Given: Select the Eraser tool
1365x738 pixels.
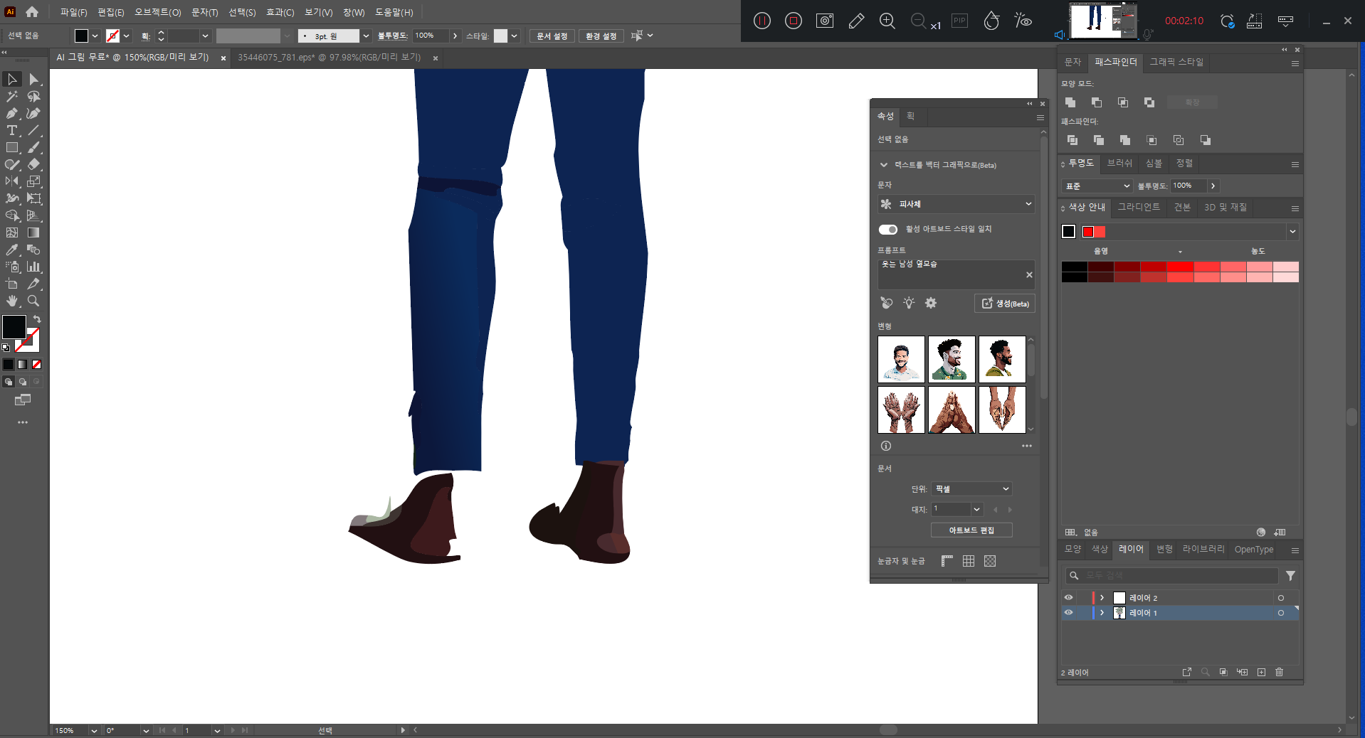Looking at the screenshot, I should (33, 165).
